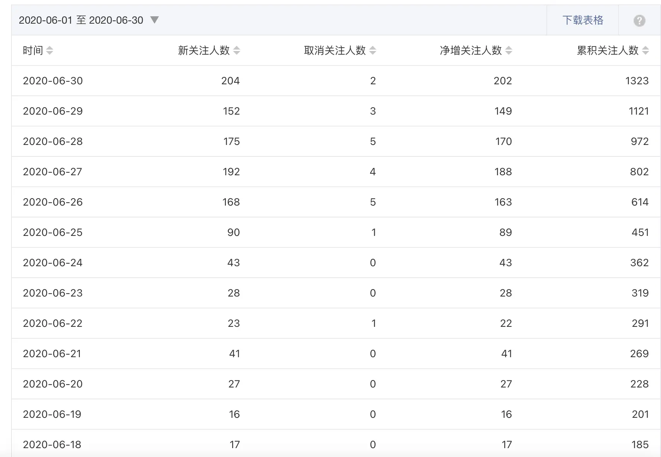This screenshot has width=661, height=457.
Task: Click the 新关注人数 header label
Action: point(204,51)
